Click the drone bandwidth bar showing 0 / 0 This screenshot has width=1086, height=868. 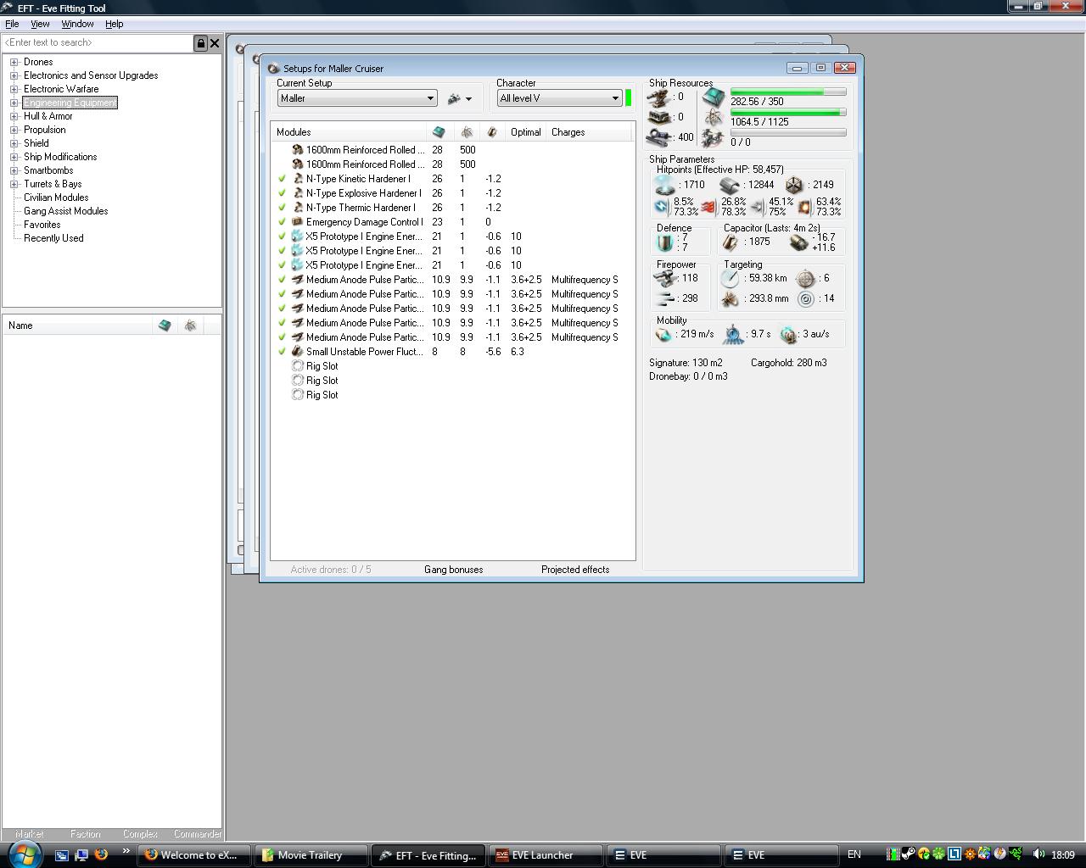[x=788, y=132]
